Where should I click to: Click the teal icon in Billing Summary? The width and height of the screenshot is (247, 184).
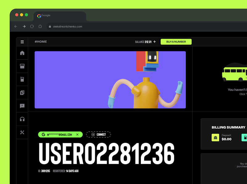[244, 138]
